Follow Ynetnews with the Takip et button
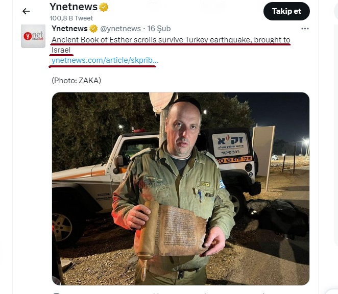338x294 pixels. point(286,11)
